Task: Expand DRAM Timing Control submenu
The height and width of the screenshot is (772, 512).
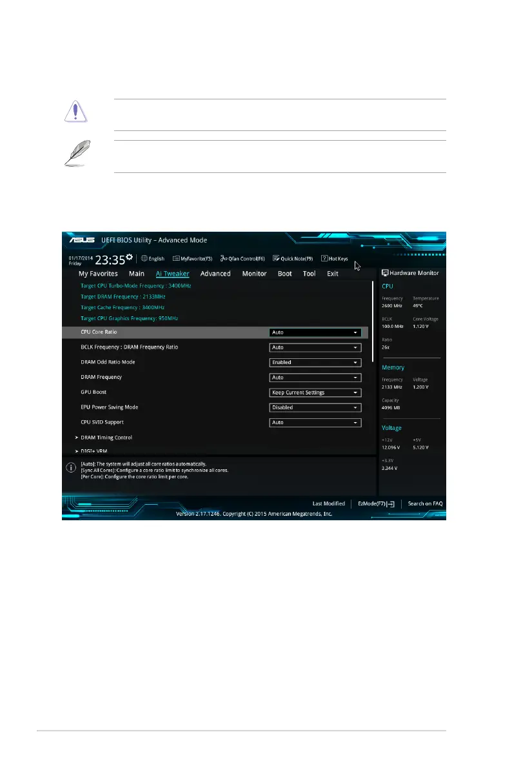Action: click(106, 437)
